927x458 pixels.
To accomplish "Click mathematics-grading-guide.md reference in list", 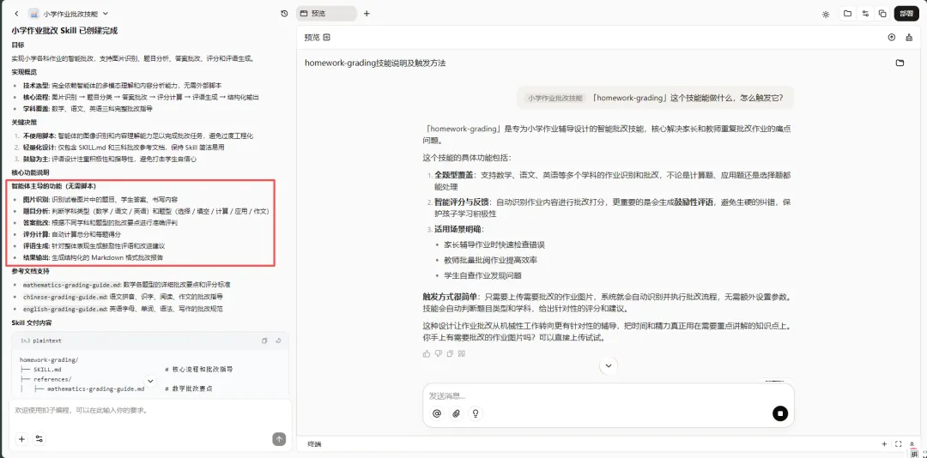I will [x=72, y=284].
